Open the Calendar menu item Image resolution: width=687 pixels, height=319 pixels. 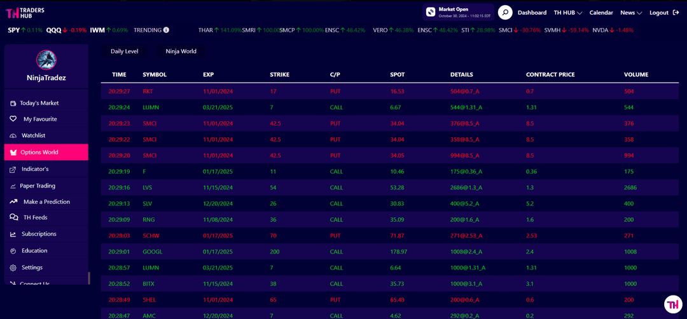[601, 13]
